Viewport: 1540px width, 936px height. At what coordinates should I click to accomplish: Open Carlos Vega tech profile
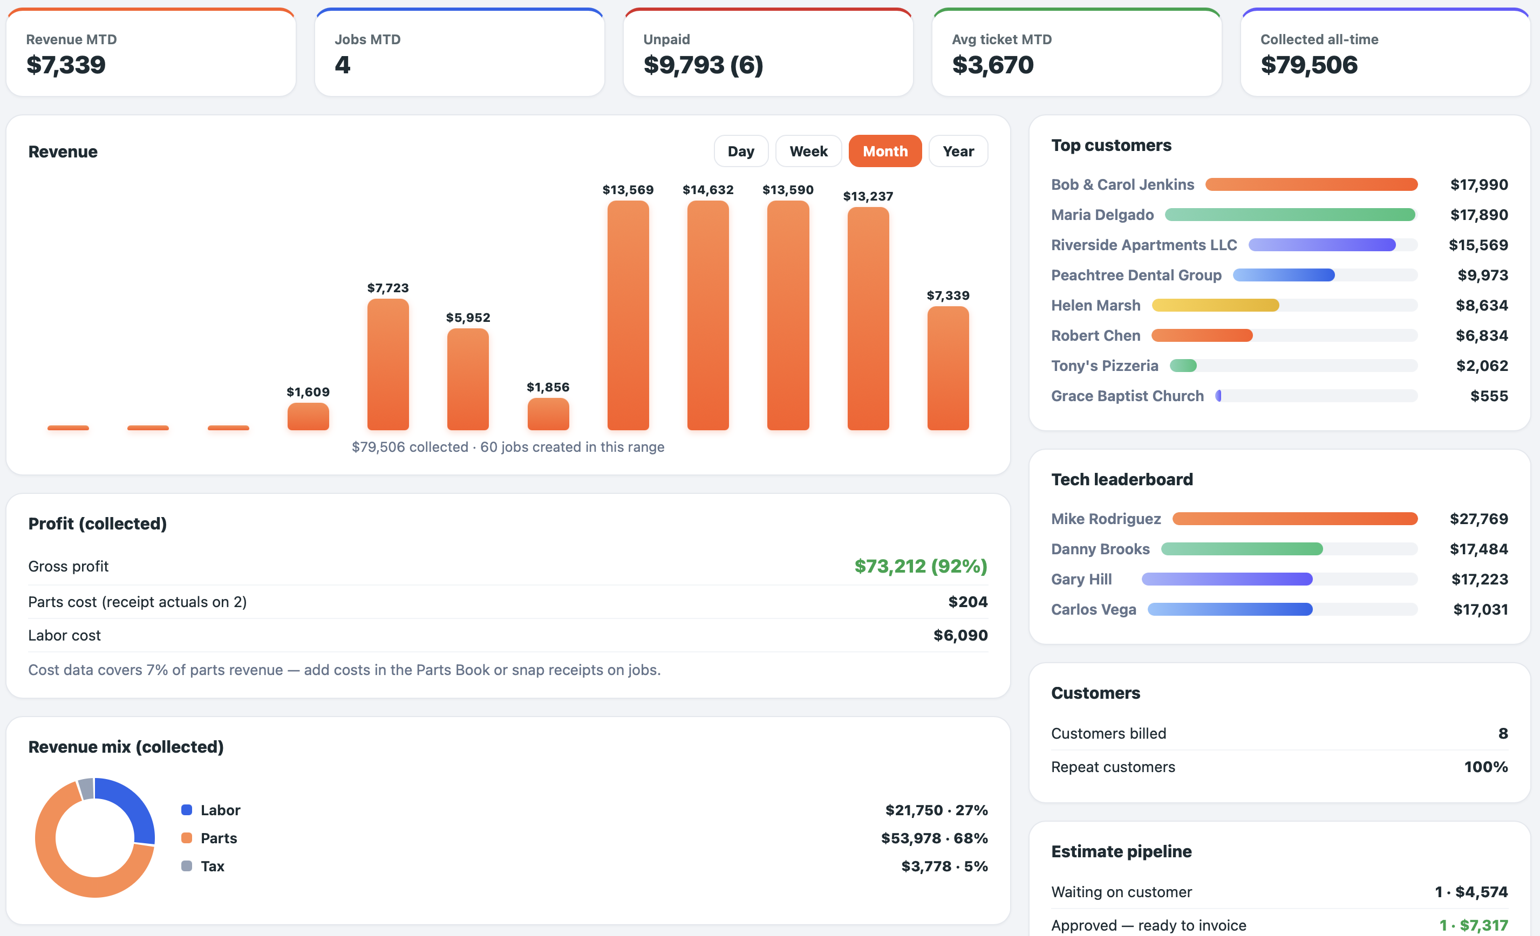coord(1093,609)
